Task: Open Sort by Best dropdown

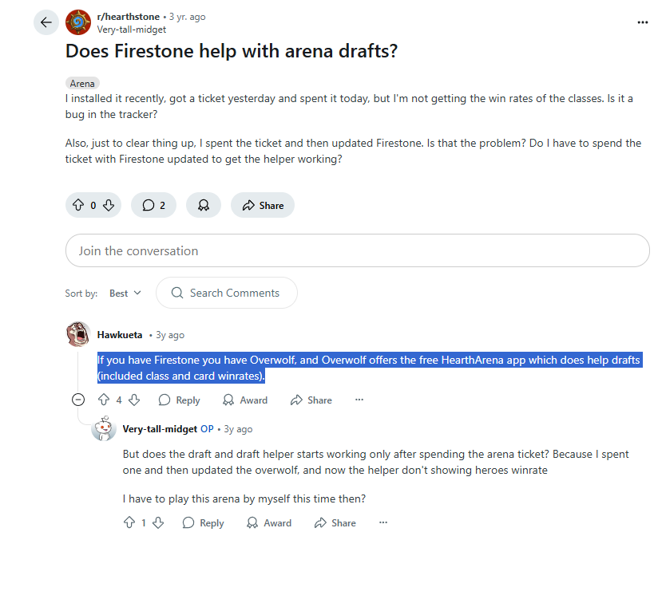Action: click(x=125, y=294)
